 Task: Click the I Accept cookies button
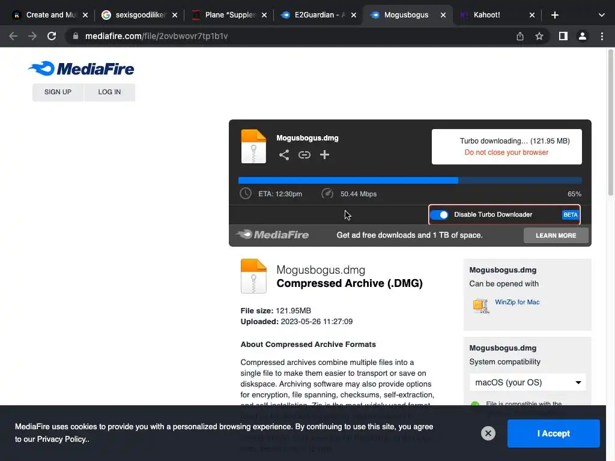tap(553, 433)
